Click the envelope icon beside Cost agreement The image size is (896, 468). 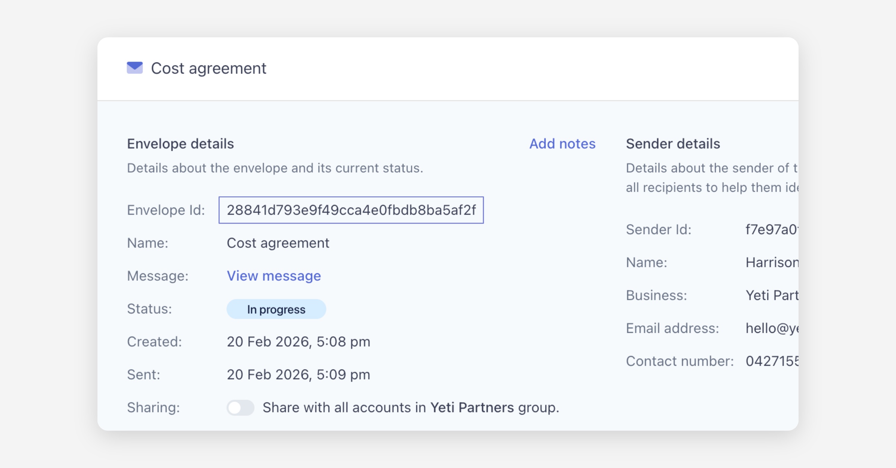[135, 68]
